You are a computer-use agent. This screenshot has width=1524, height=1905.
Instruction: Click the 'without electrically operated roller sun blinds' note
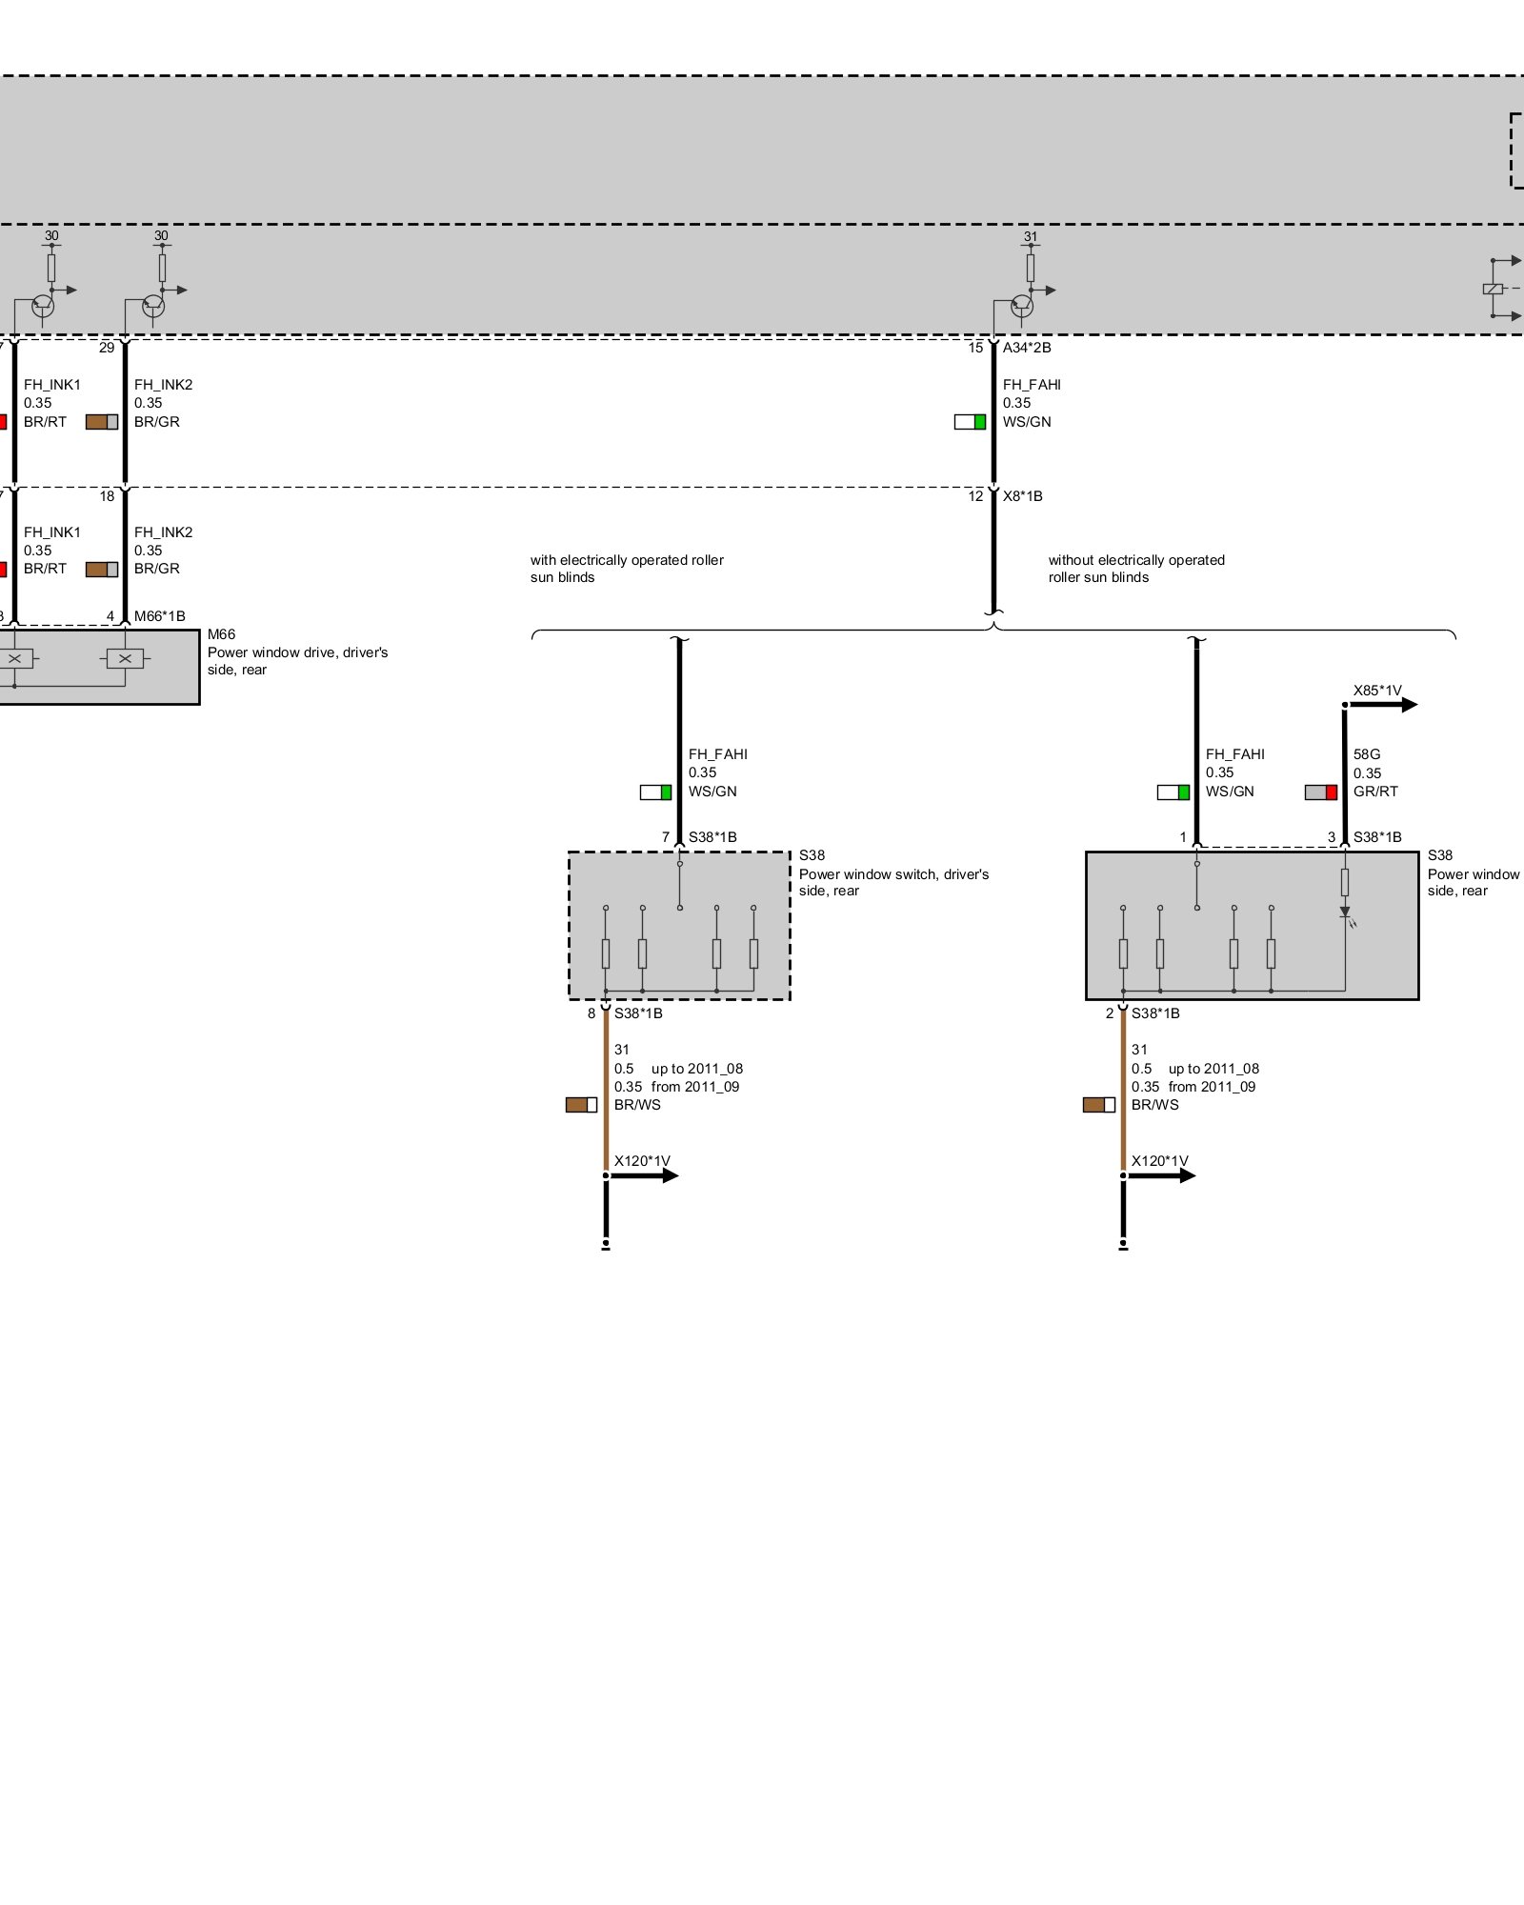[1135, 569]
